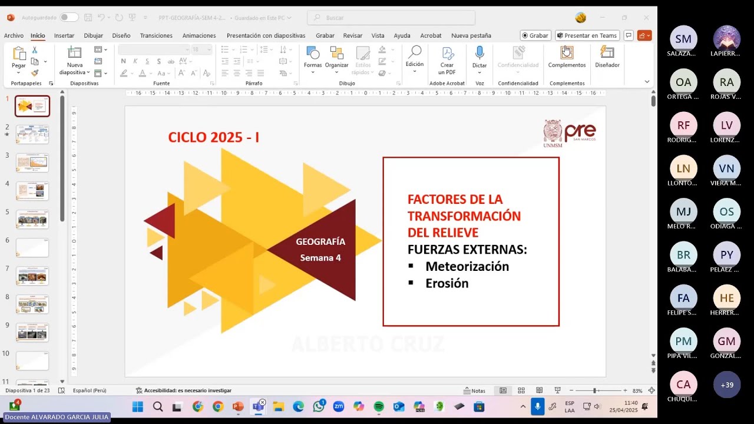
Task: Click the Cut scissors icon
Action: coord(35,50)
